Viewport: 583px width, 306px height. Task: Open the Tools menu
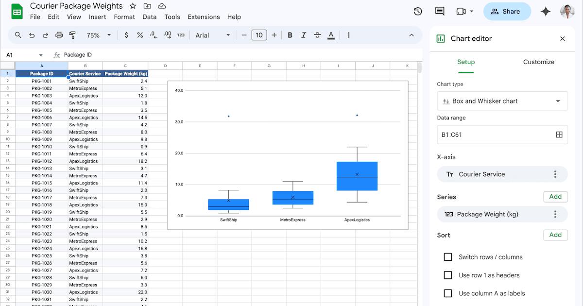172,17
